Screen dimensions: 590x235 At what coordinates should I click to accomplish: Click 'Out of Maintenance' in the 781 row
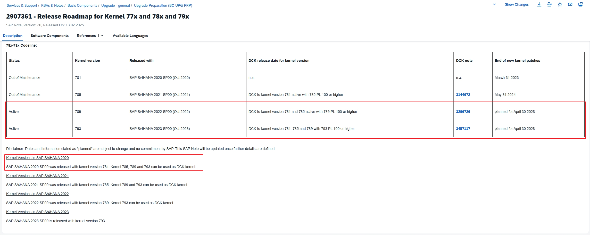(x=24, y=78)
